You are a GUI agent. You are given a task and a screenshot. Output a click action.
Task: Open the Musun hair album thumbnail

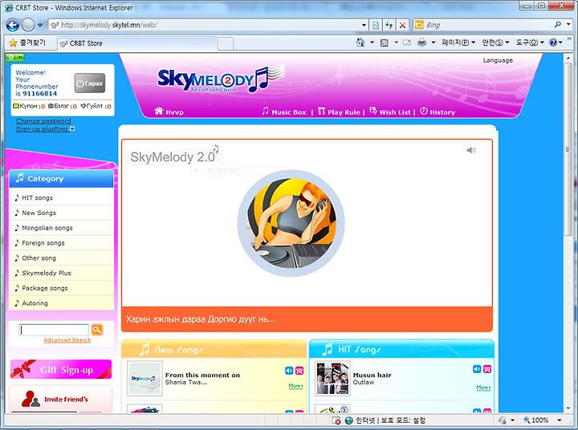pos(332,379)
